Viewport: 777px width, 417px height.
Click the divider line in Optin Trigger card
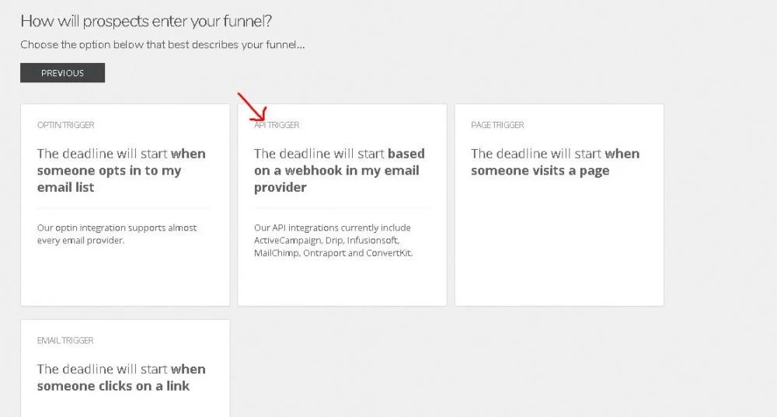pyautogui.click(x=124, y=207)
